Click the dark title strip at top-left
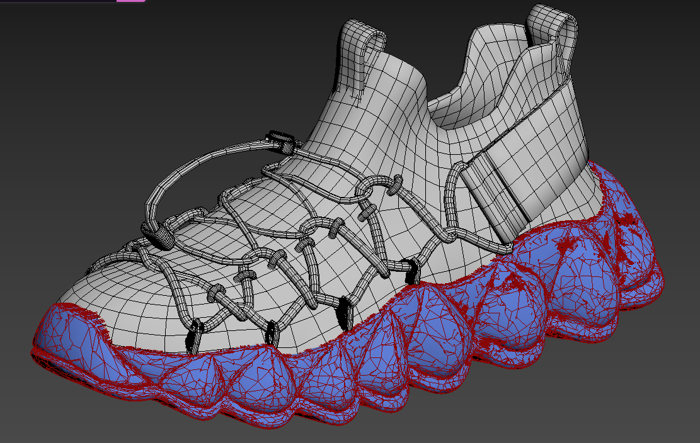 click(57, 1)
